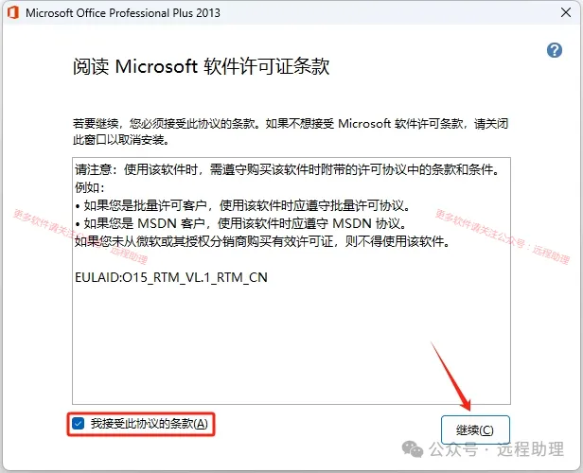Click the 我接受此协议的条款(A) label text

[x=150, y=424]
